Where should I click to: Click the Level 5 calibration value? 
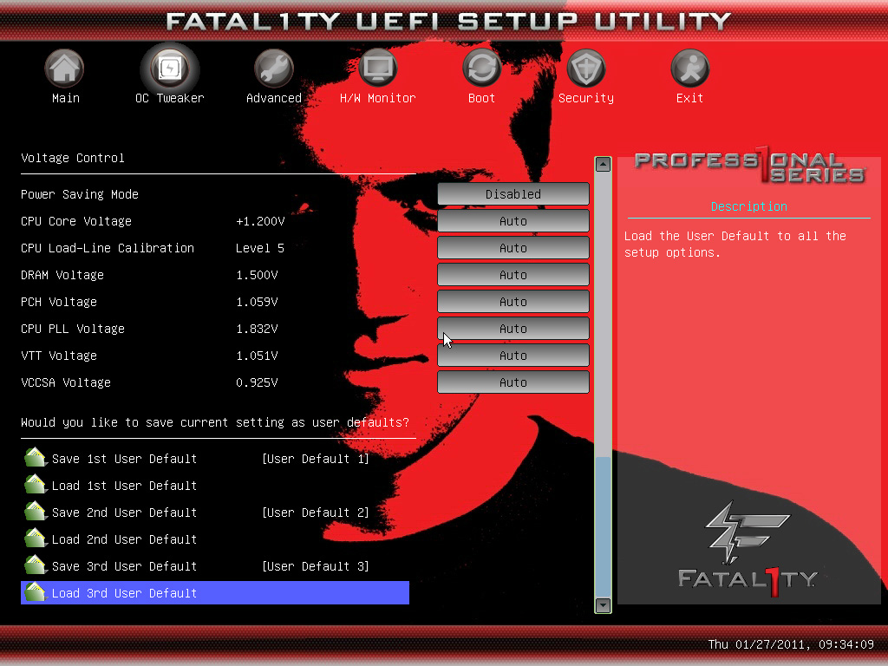point(260,248)
